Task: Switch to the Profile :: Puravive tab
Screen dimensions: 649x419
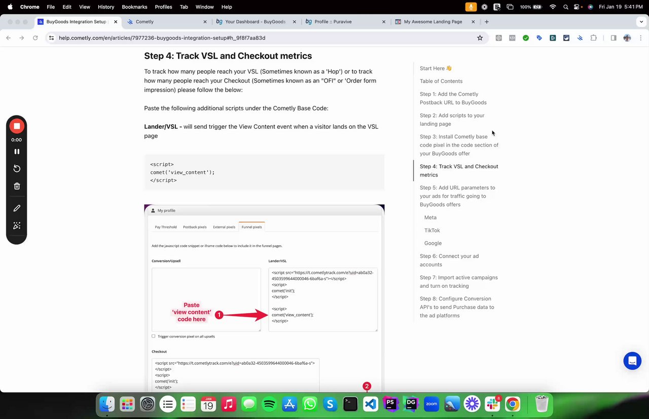Action: pos(345,22)
